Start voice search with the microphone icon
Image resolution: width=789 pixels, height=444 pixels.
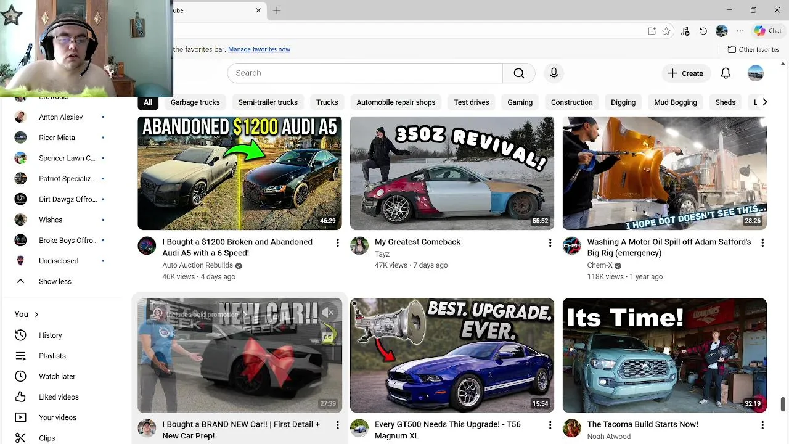(x=554, y=73)
